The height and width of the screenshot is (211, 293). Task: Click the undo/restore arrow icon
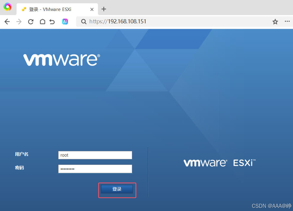[x=52, y=22]
